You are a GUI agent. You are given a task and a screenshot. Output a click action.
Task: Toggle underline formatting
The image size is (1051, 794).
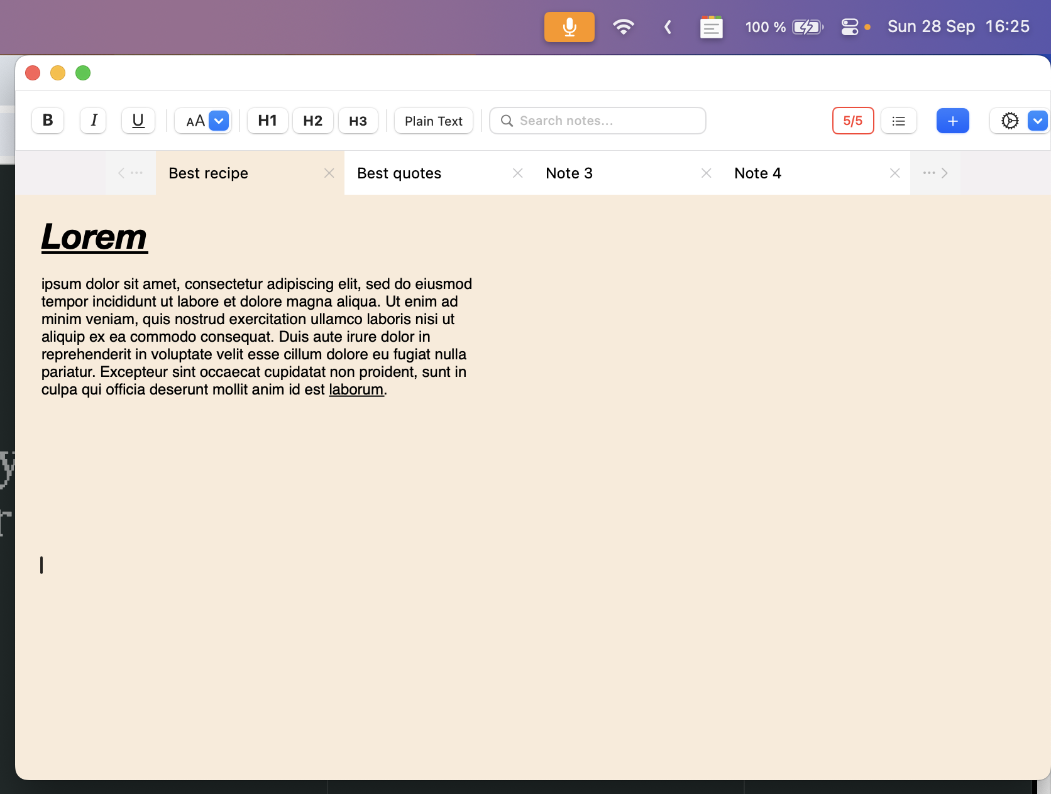point(138,121)
